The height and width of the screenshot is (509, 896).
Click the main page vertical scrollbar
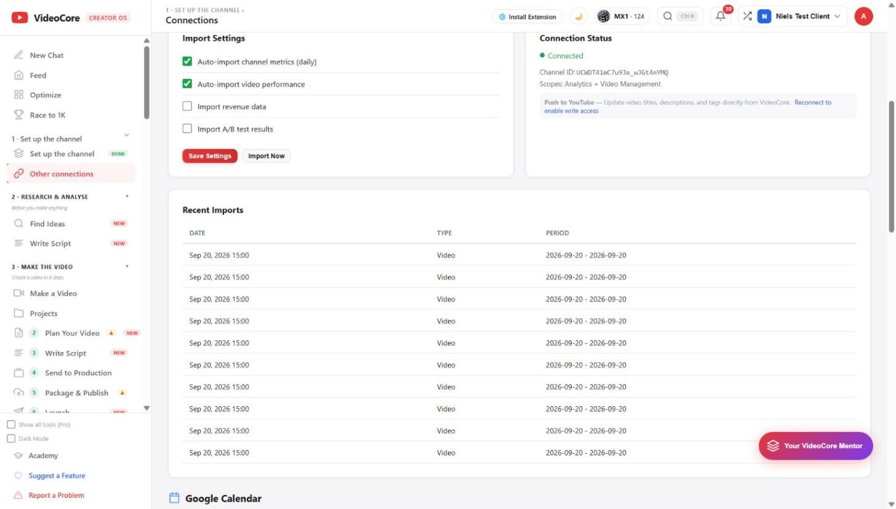tap(891, 166)
